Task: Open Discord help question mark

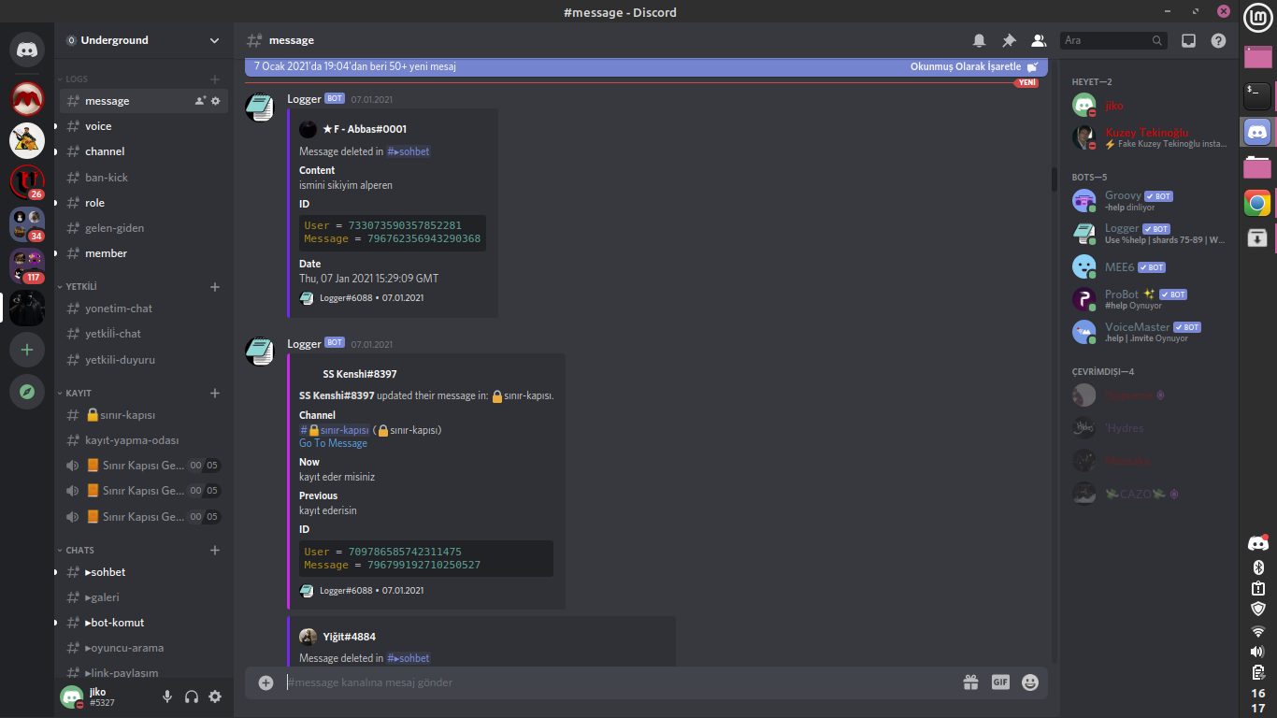Action: pos(1218,40)
